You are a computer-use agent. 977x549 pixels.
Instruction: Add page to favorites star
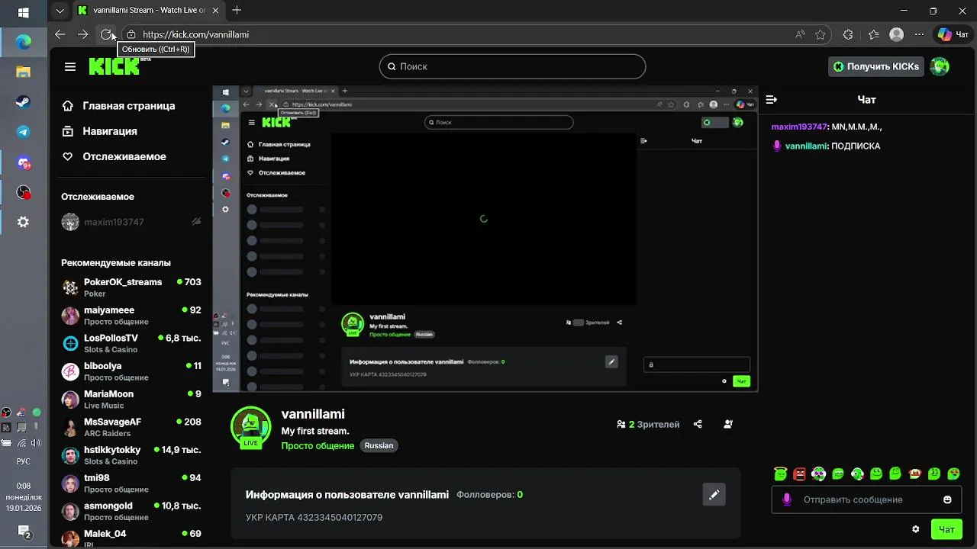coord(821,34)
